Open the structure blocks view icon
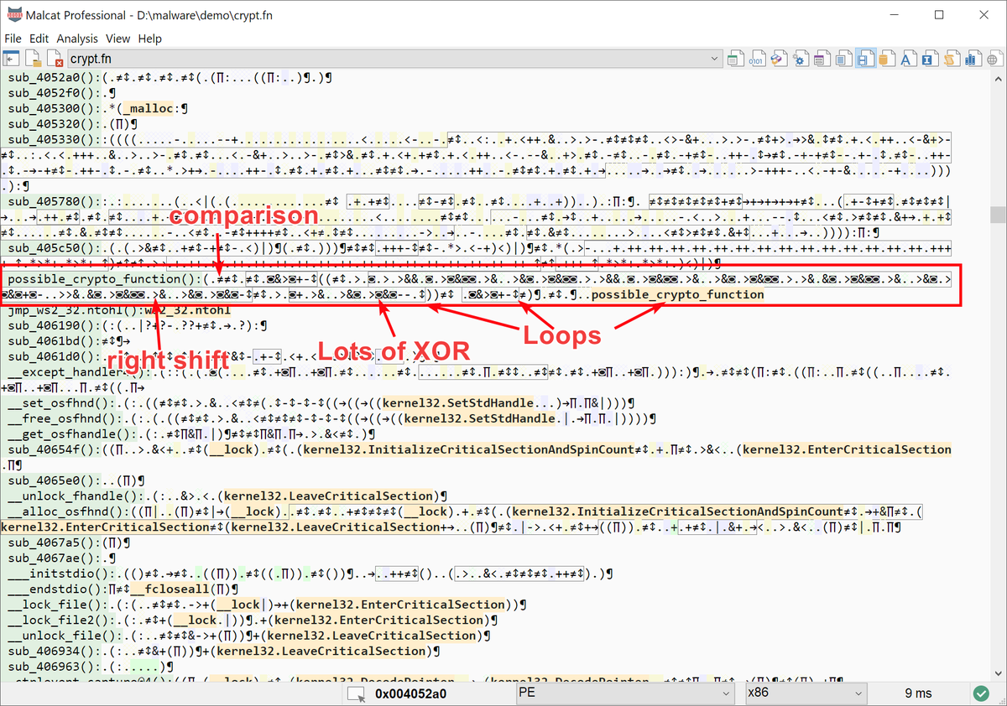 (778, 59)
